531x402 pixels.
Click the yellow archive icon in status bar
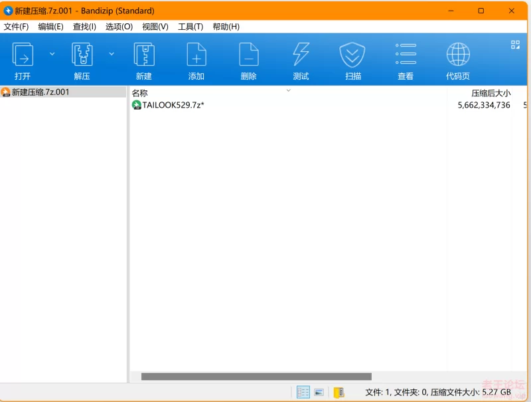pyautogui.click(x=339, y=392)
